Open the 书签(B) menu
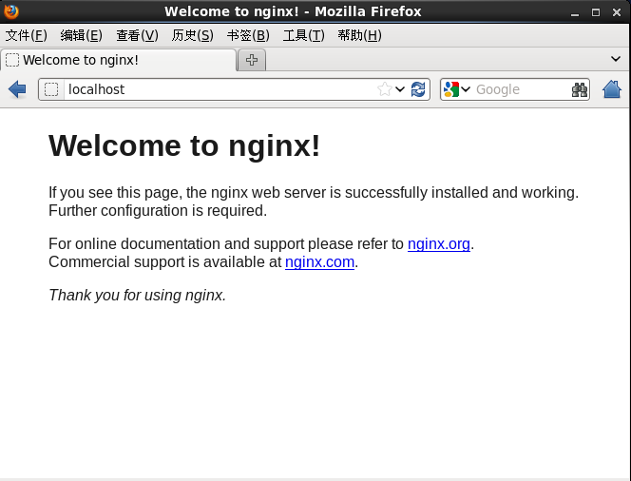 click(x=248, y=35)
